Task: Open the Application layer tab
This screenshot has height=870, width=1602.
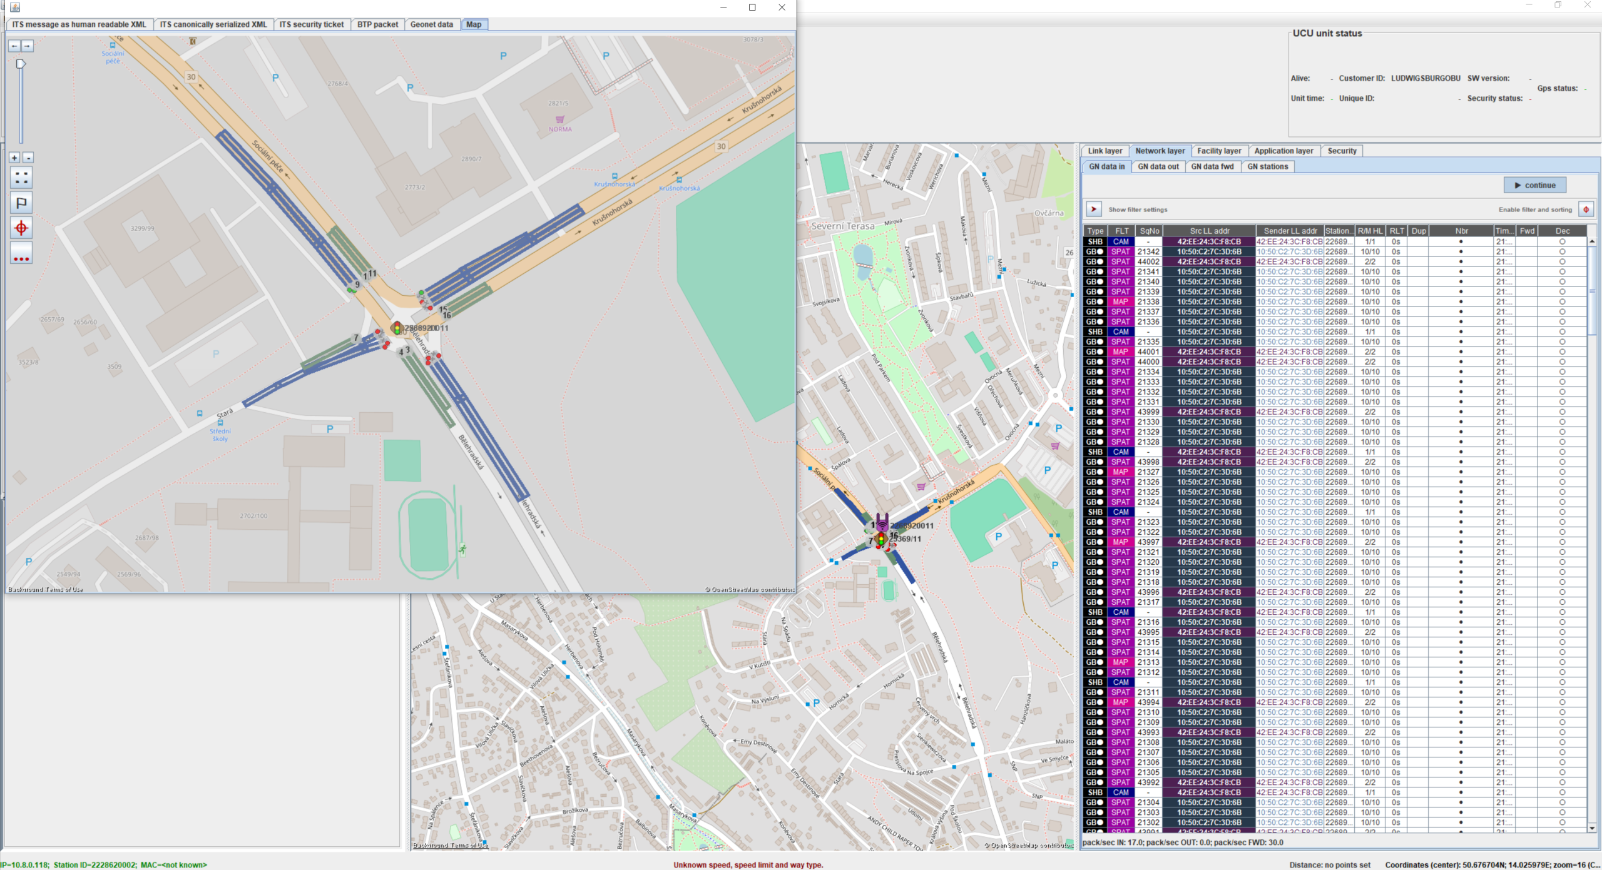Action: pos(1284,151)
